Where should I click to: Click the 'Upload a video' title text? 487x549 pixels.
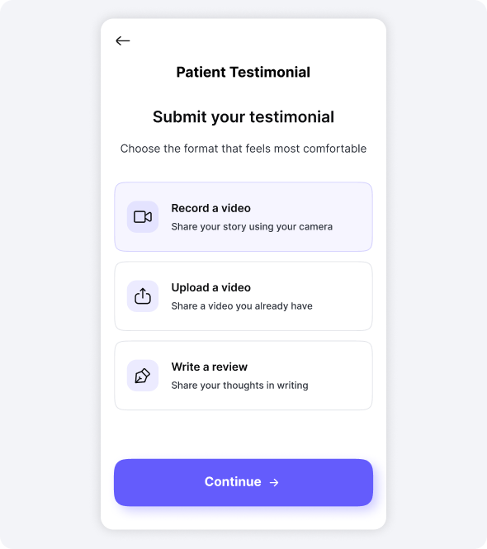tap(210, 287)
